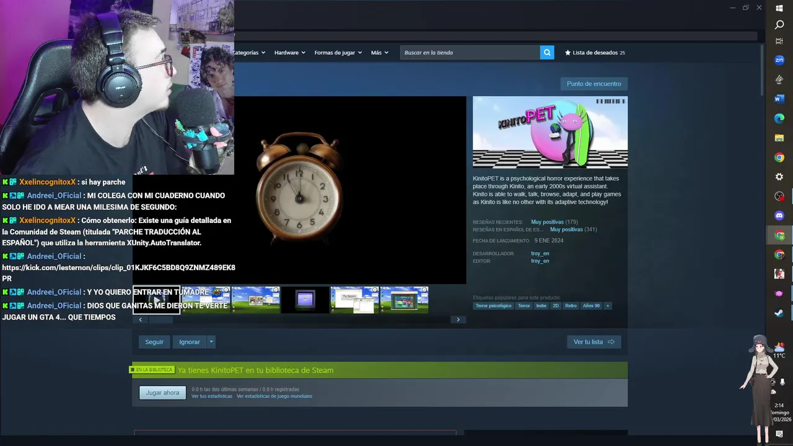The height and width of the screenshot is (446, 793).
Task: Switch to Steam in taskbar
Action: (x=779, y=313)
